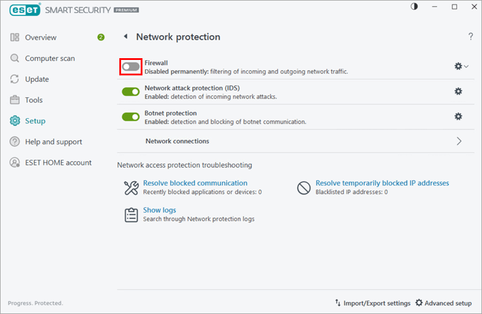Minimize the ESET window
This screenshot has width=482, height=314.
pyautogui.click(x=435, y=7)
